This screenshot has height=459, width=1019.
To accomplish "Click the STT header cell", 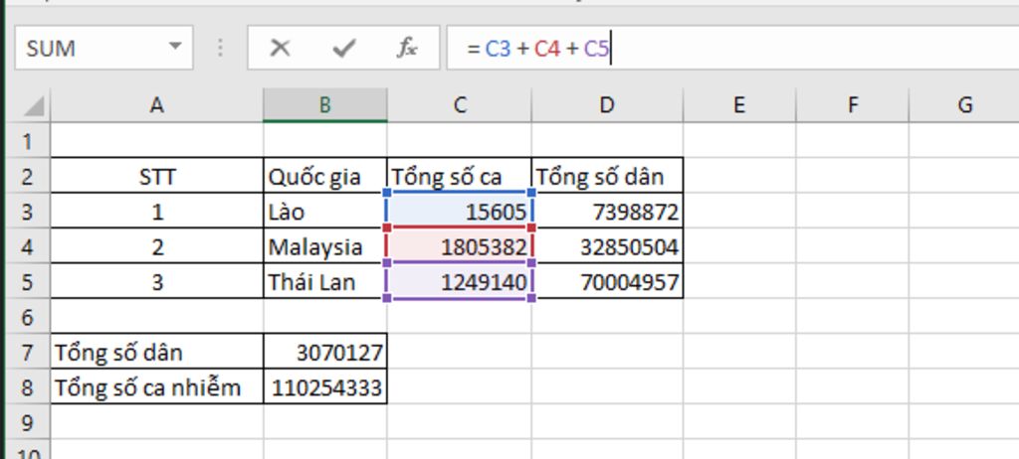I will pyautogui.click(x=156, y=175).
